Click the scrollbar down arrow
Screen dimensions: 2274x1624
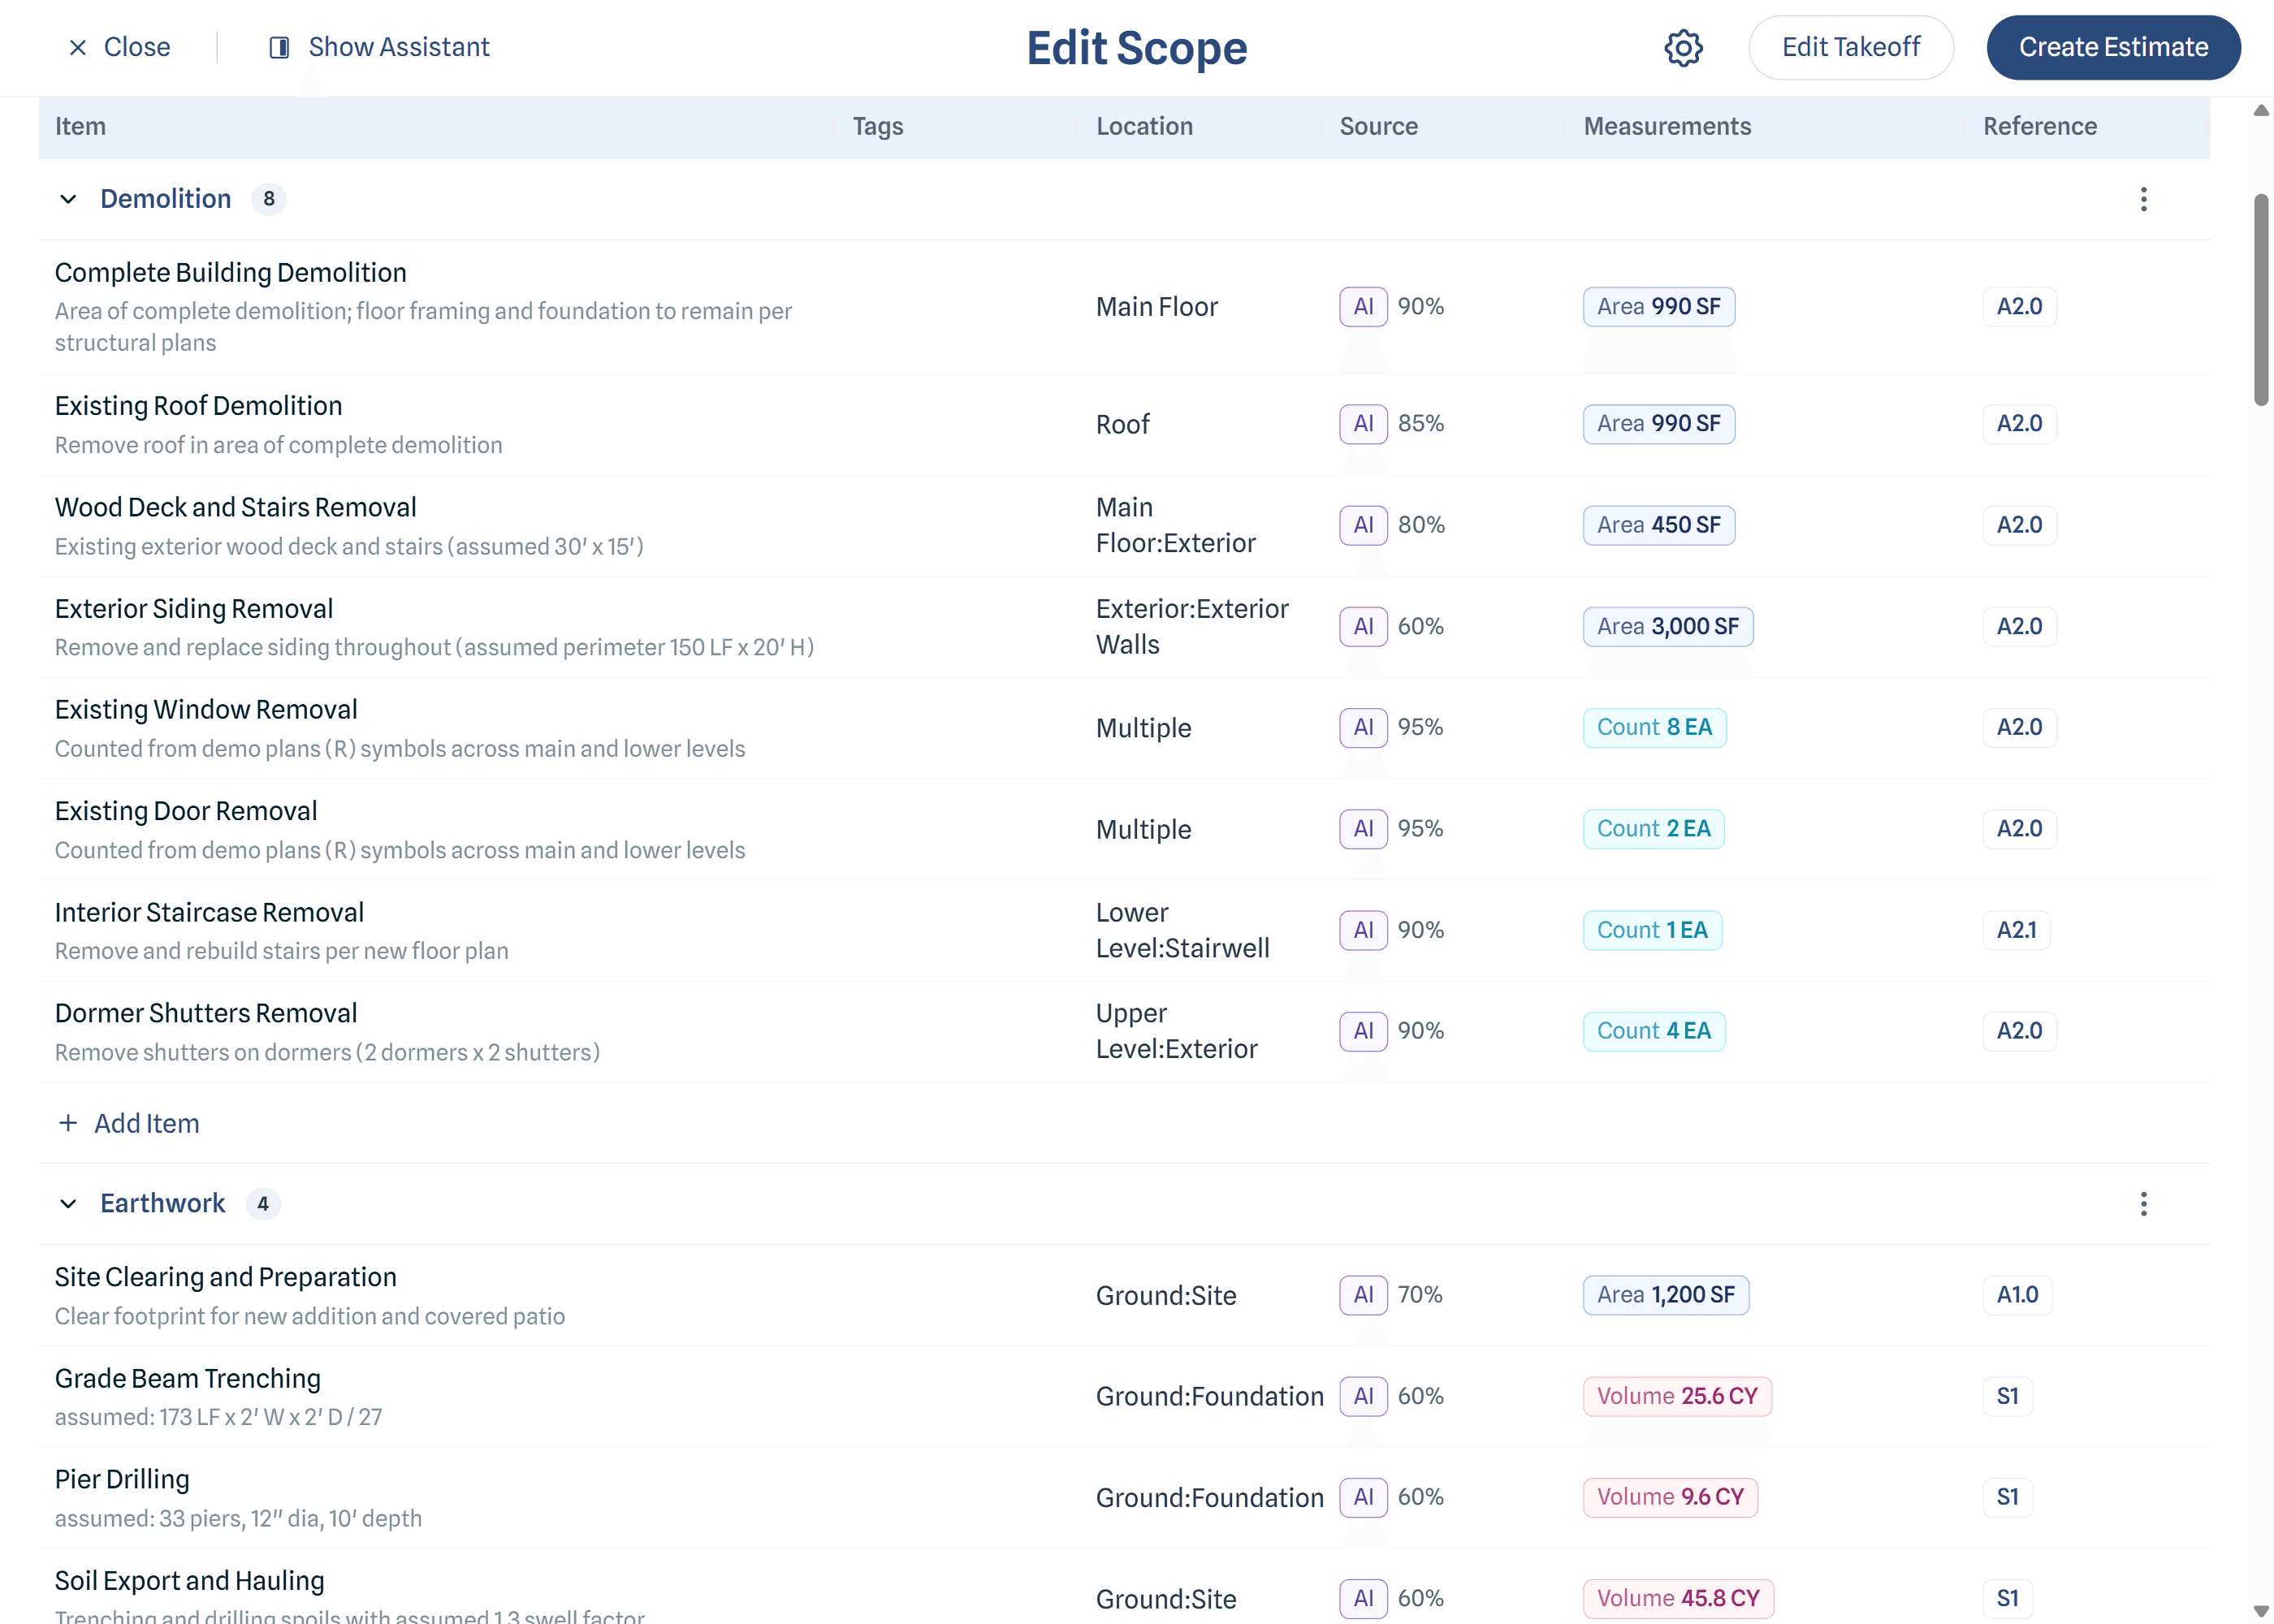2261,1610
